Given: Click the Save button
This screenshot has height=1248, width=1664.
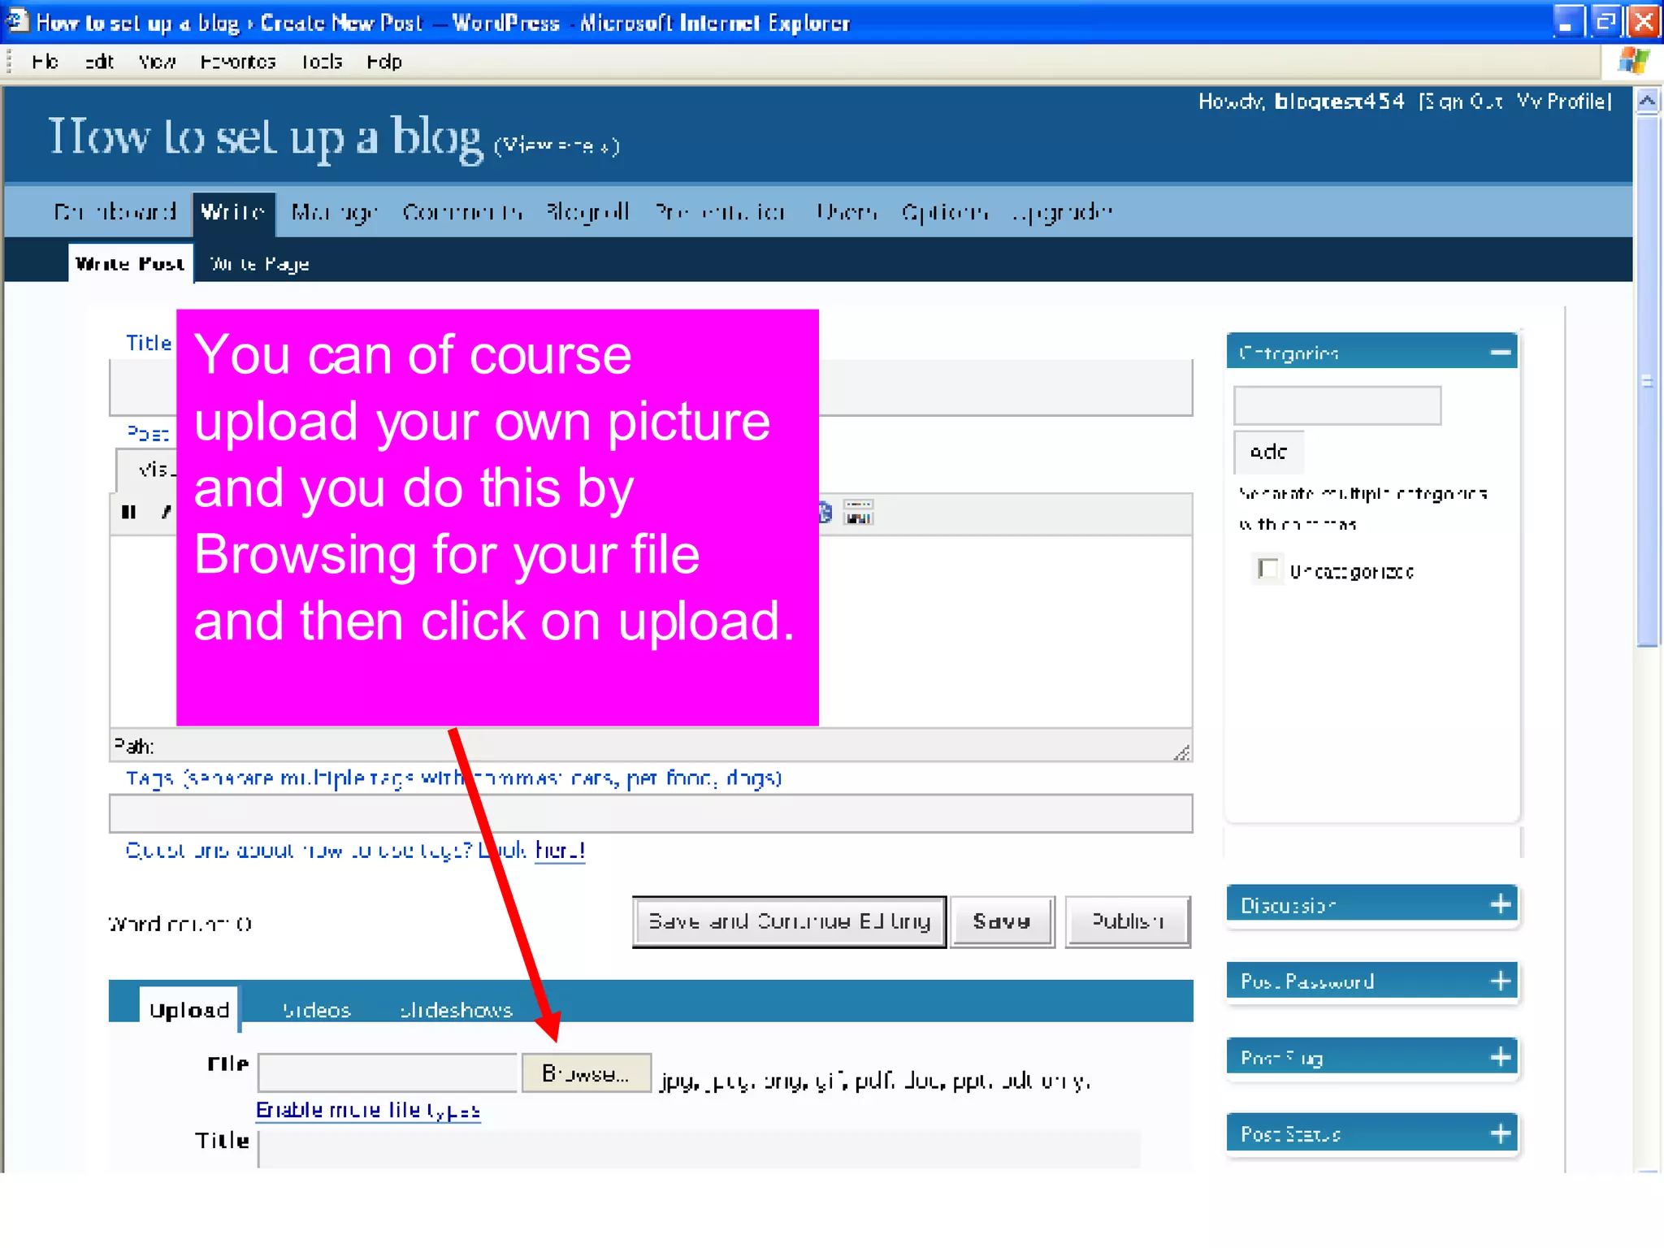Looking at the screenshot, I should [1002, 921].
